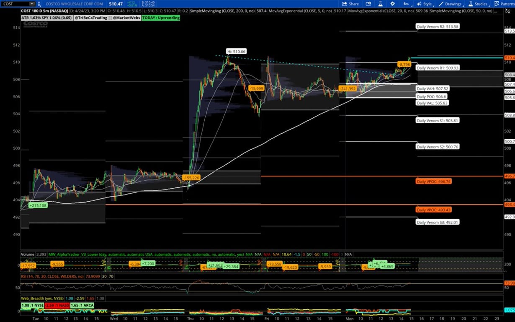
Task: Click the 73.90 RSI value tag
Action: click(510, 283)
